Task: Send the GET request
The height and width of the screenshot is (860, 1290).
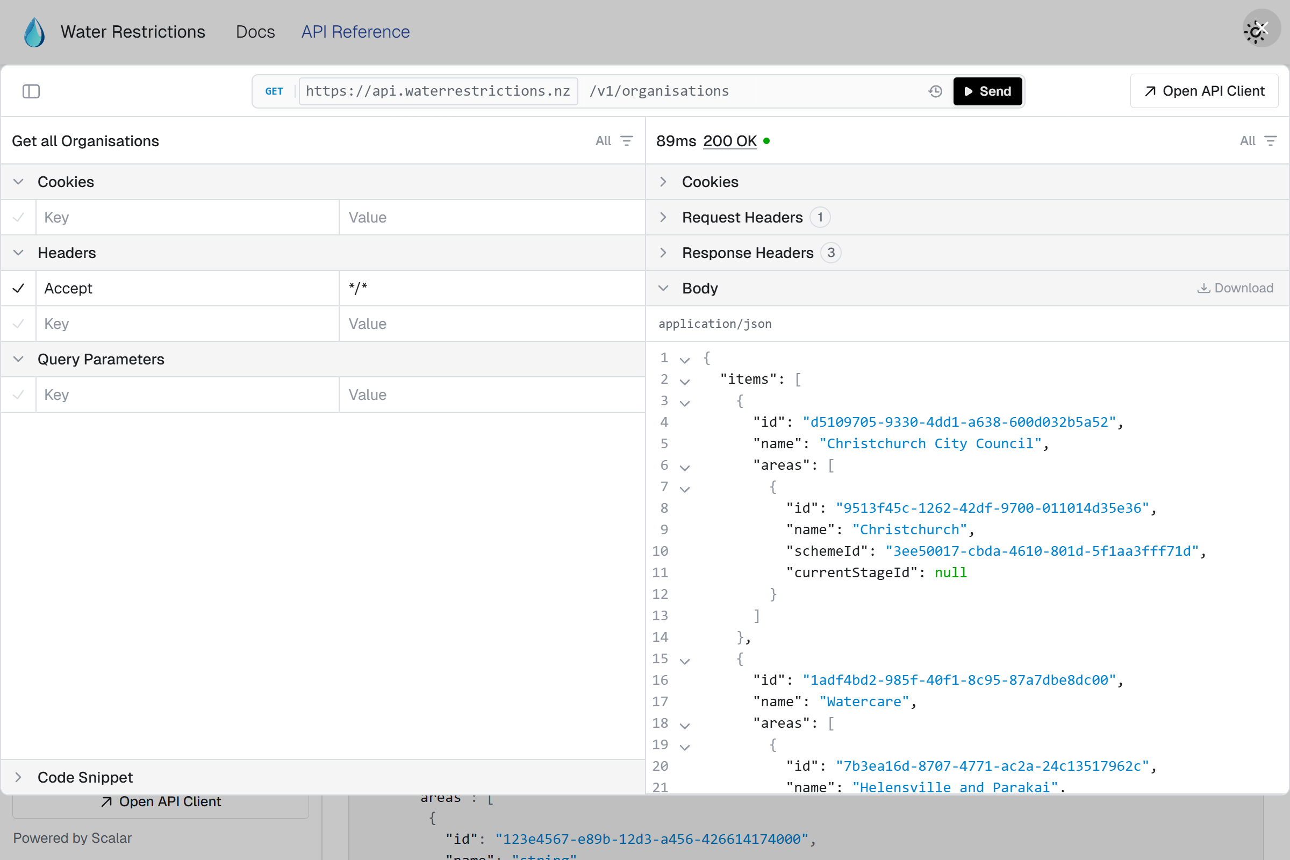Action: (987, 91)
